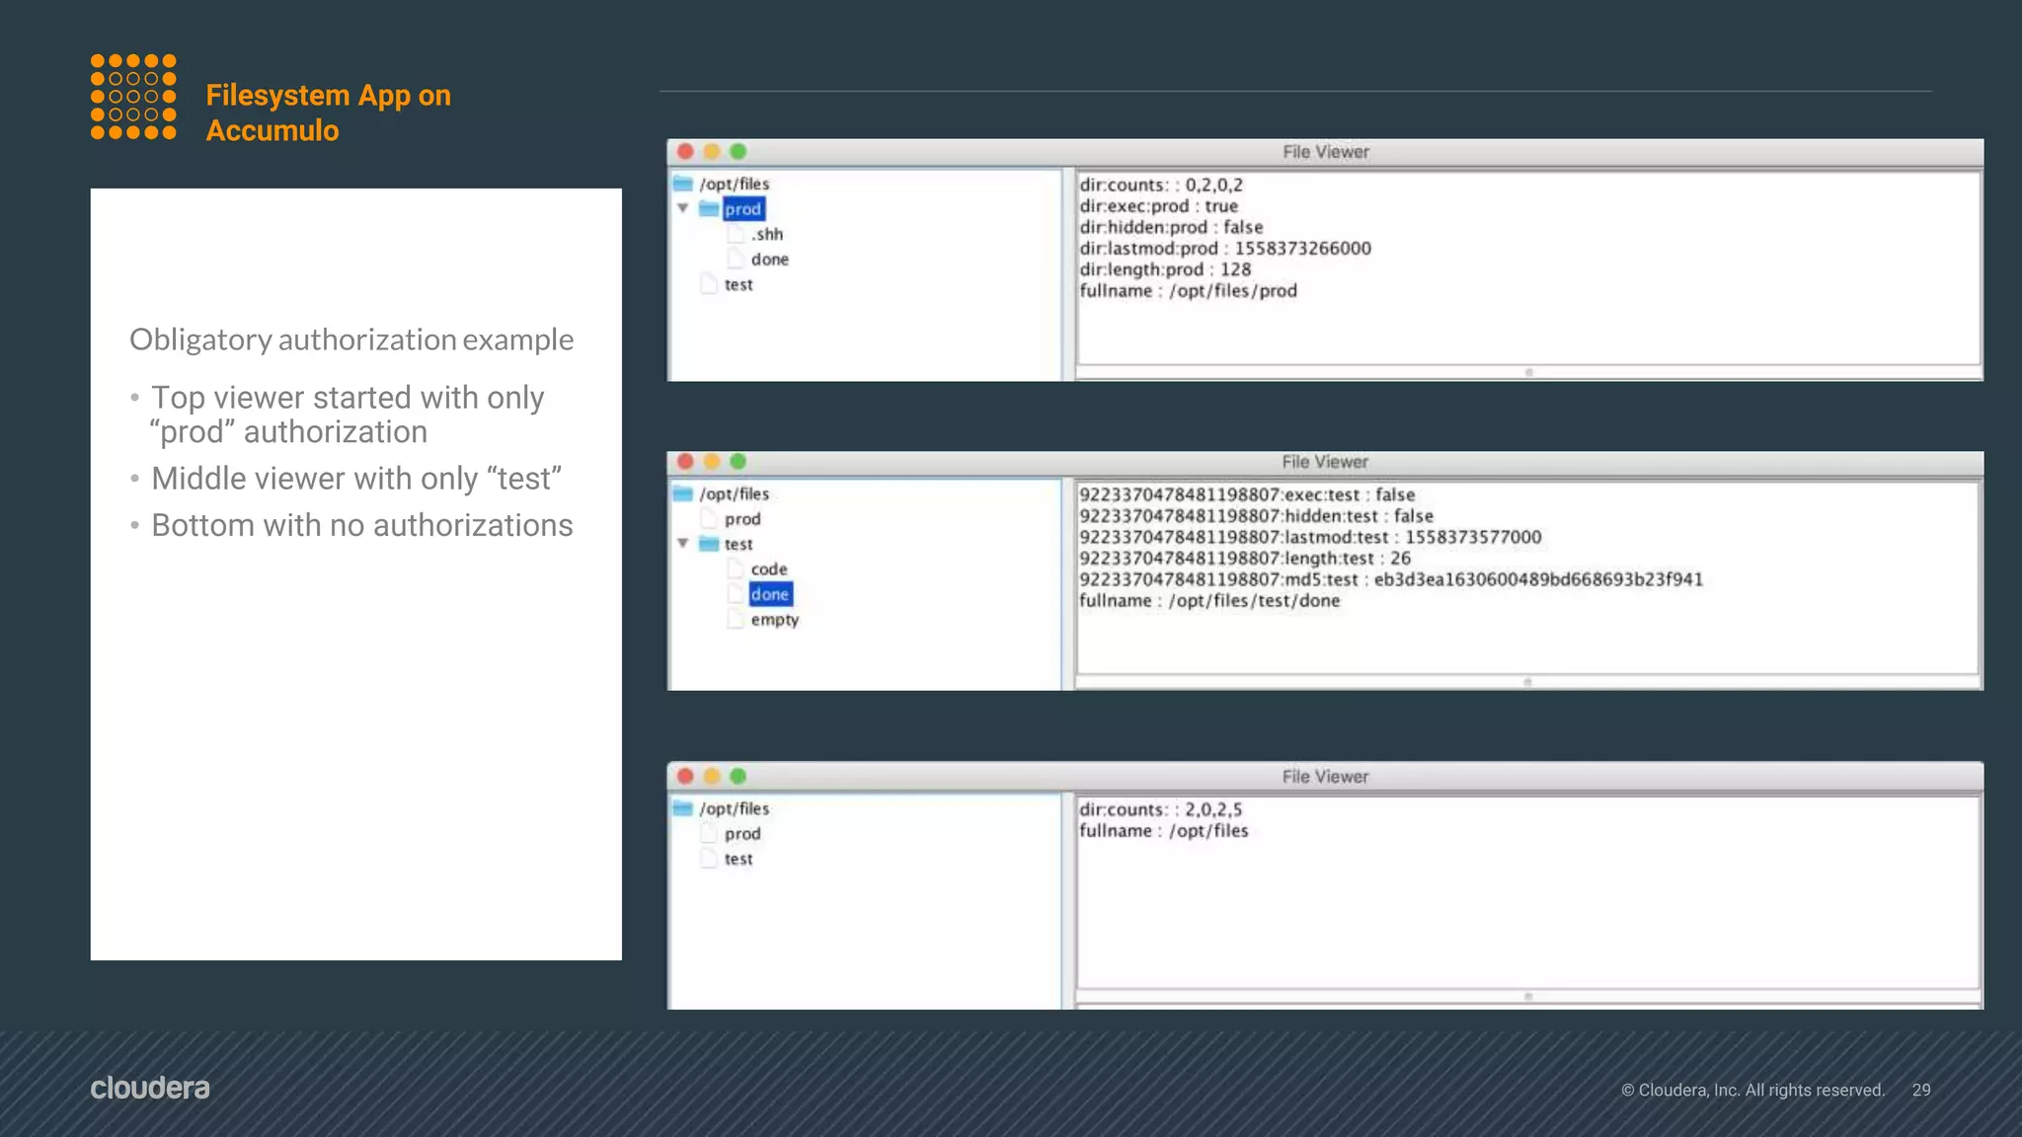
Task: Click file icon beside prod in bottom viewer
Action: [709, 834]
